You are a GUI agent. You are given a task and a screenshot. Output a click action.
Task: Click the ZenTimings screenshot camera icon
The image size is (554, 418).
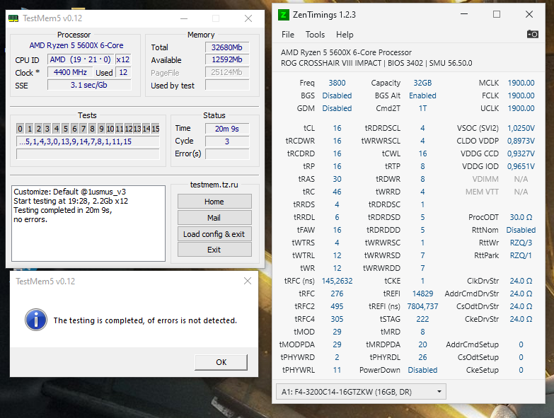tap(533, 34)
